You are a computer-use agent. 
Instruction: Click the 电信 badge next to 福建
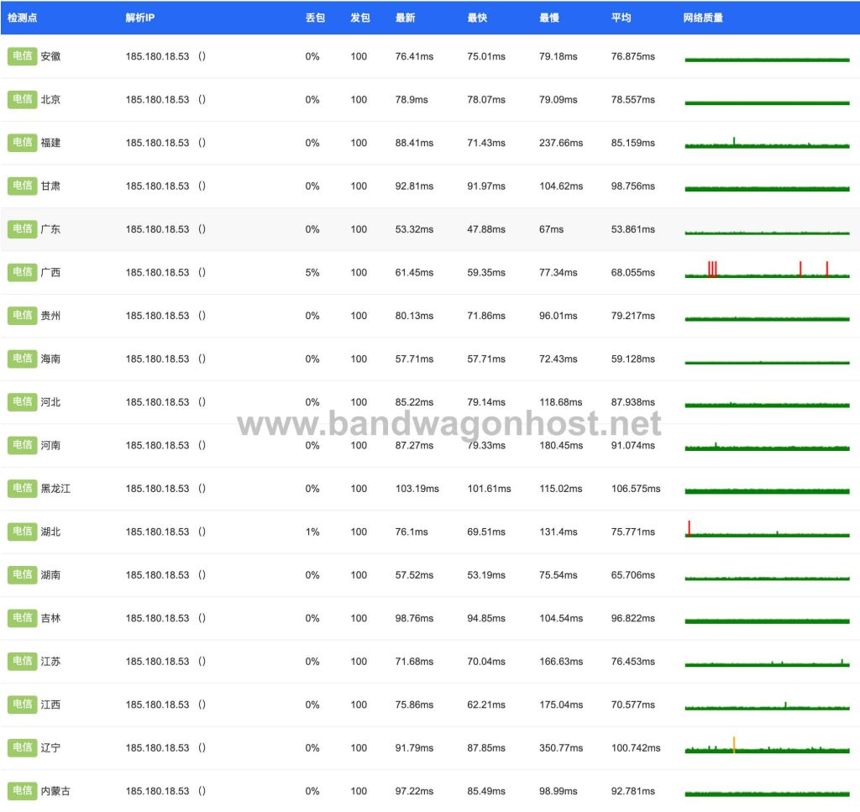pos(22,143)
